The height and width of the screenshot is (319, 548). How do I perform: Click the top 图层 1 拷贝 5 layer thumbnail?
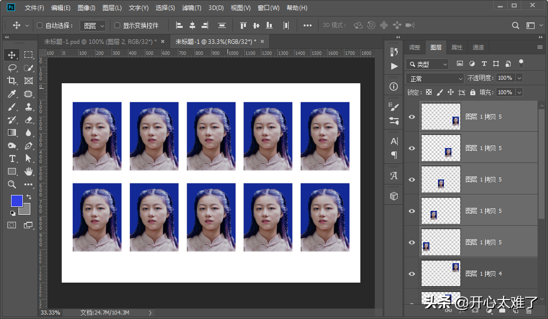click(x=440, y=117)
